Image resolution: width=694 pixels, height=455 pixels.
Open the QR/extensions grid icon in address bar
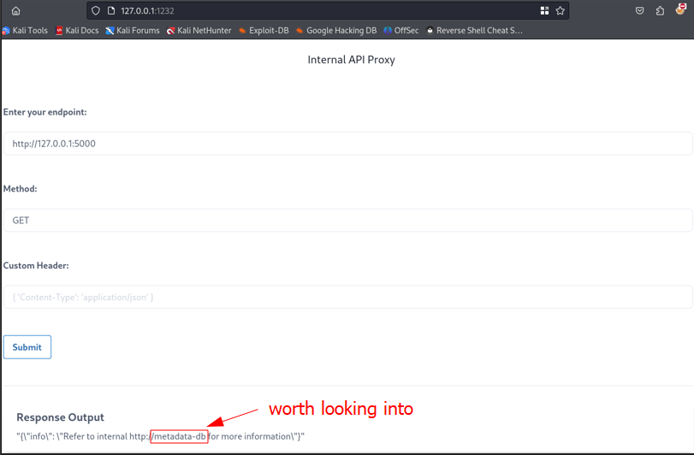544,10
